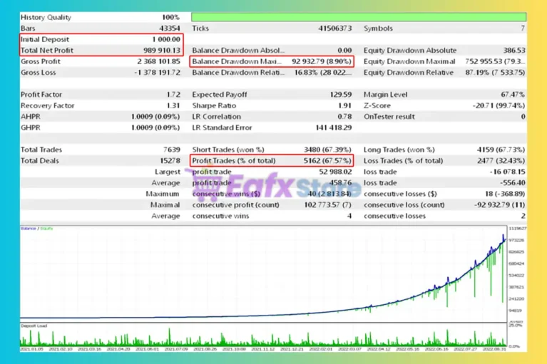The height and width of the screenshot is (364, 547).
Task: Click the largest loss trade value -16 078.15
Action: (507, 172)
